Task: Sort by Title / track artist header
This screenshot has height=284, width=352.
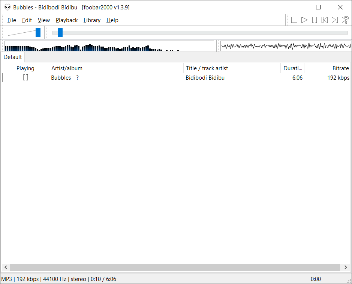Action: [232, 68]
